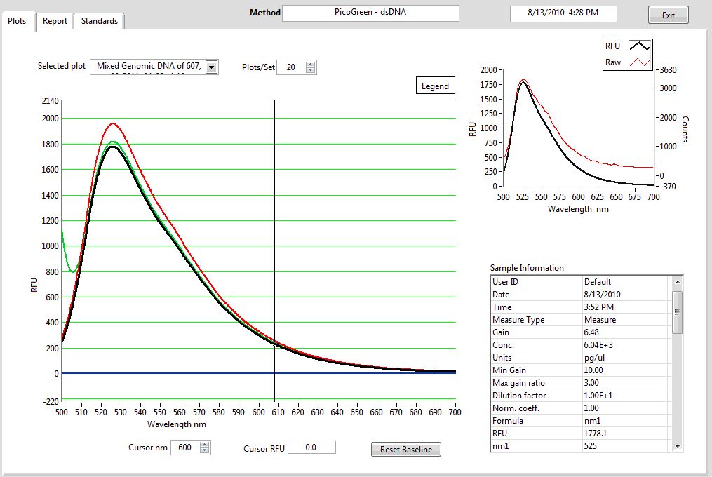Decrease Plots/Set value with down arrow

coord(310,70)
